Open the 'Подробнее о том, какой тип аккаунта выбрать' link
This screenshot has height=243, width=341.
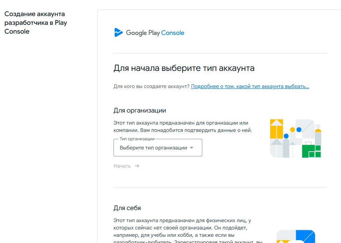250,87
